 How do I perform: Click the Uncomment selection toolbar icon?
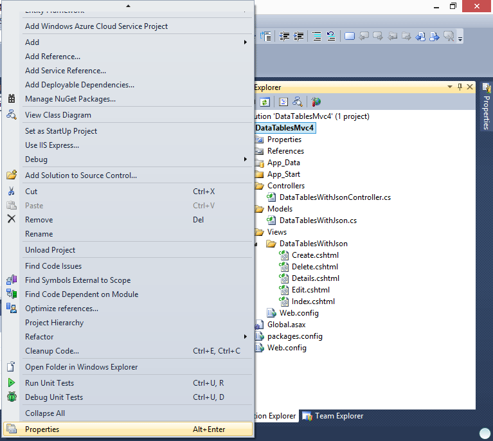coord(331,37)
